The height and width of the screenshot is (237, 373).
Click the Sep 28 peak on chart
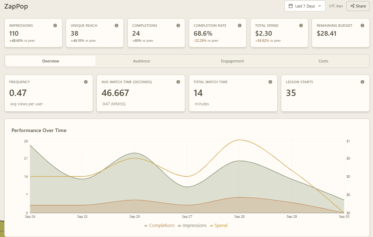(x=239, y=140)
